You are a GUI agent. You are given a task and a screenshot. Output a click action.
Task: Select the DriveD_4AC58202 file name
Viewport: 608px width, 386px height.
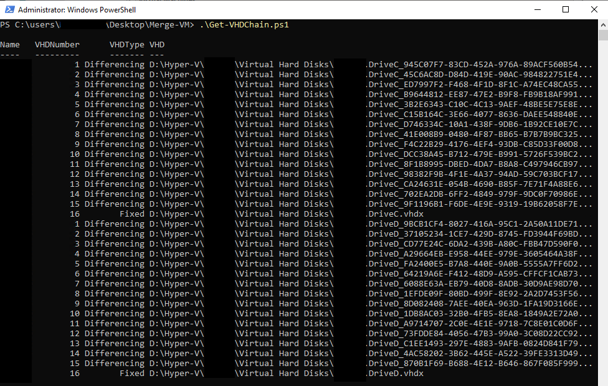479,354
